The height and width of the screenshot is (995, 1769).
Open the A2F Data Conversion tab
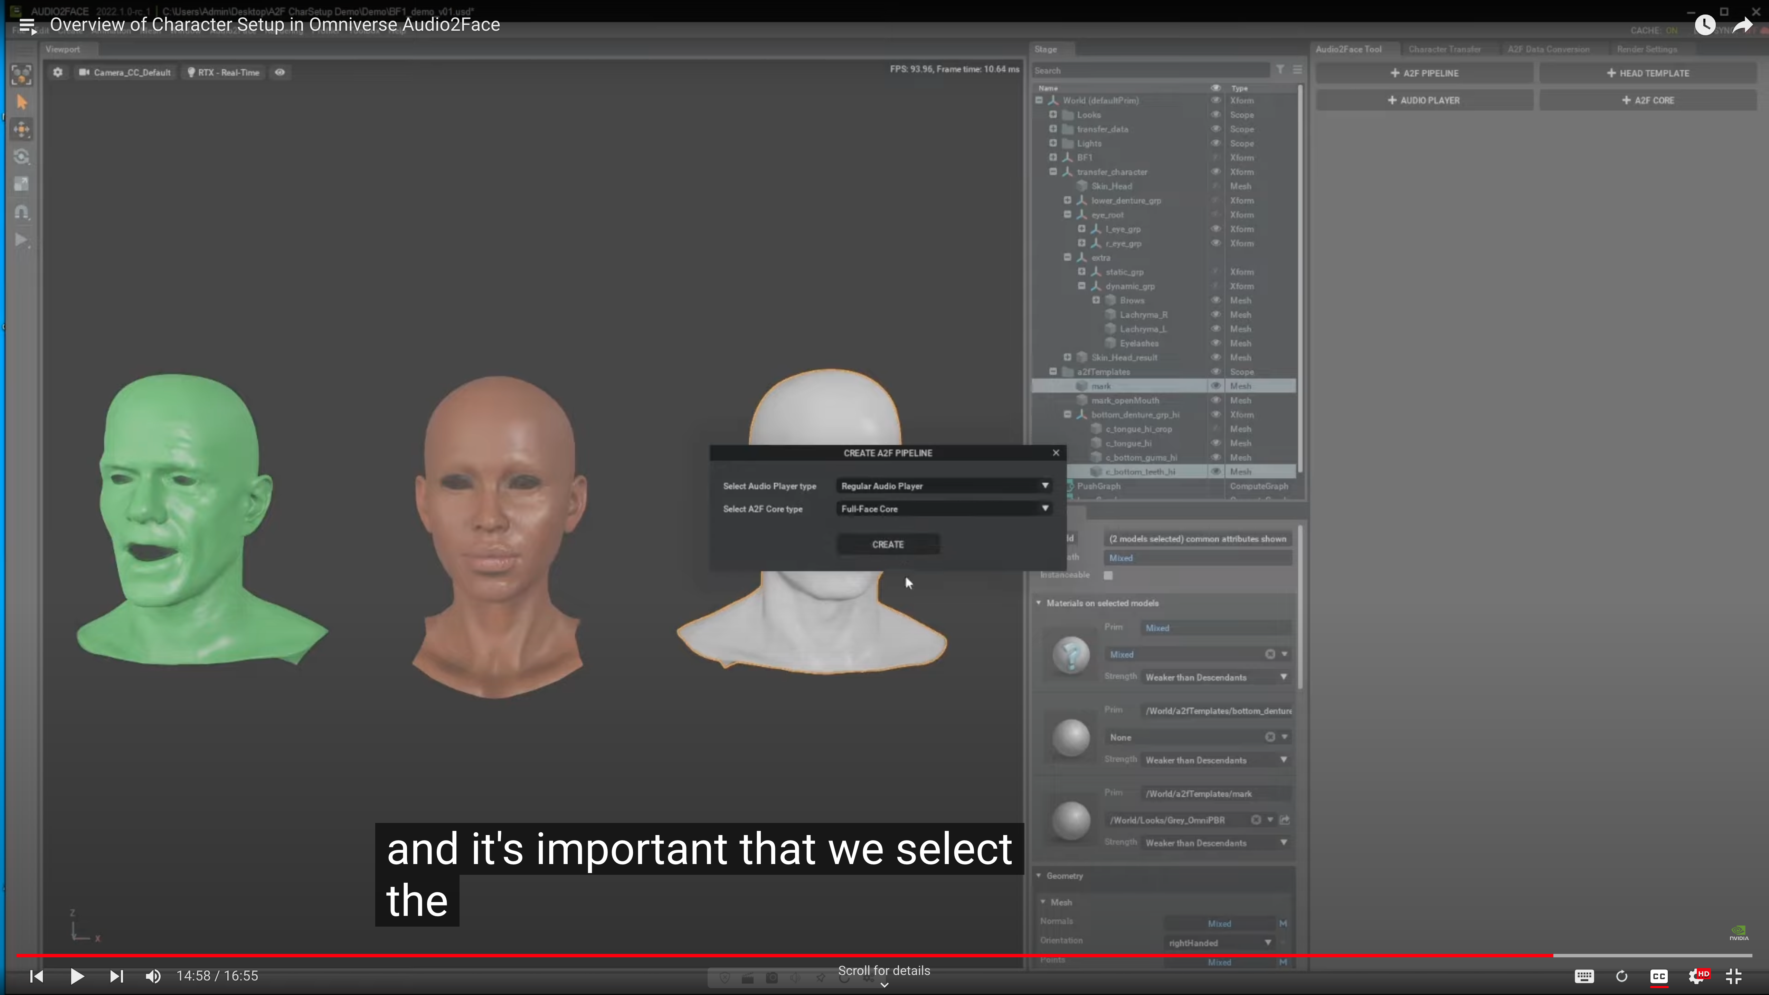(x=1548, y=49)
